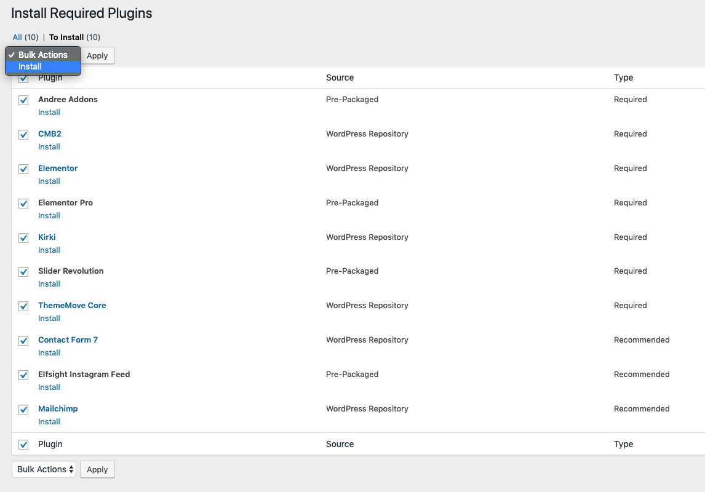Click the top Apply button

(x=97, y=55)
